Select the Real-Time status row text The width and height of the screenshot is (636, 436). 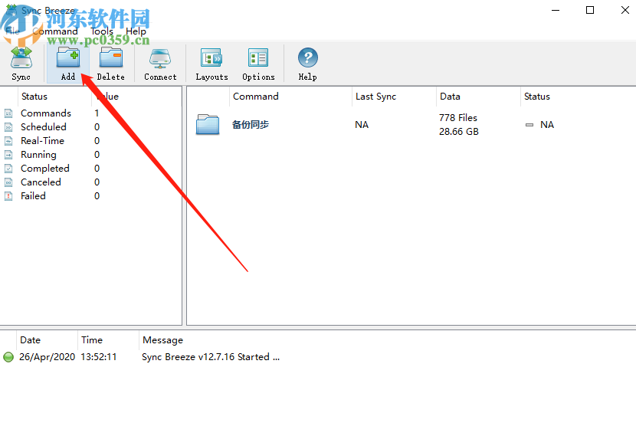coord(43,141)
